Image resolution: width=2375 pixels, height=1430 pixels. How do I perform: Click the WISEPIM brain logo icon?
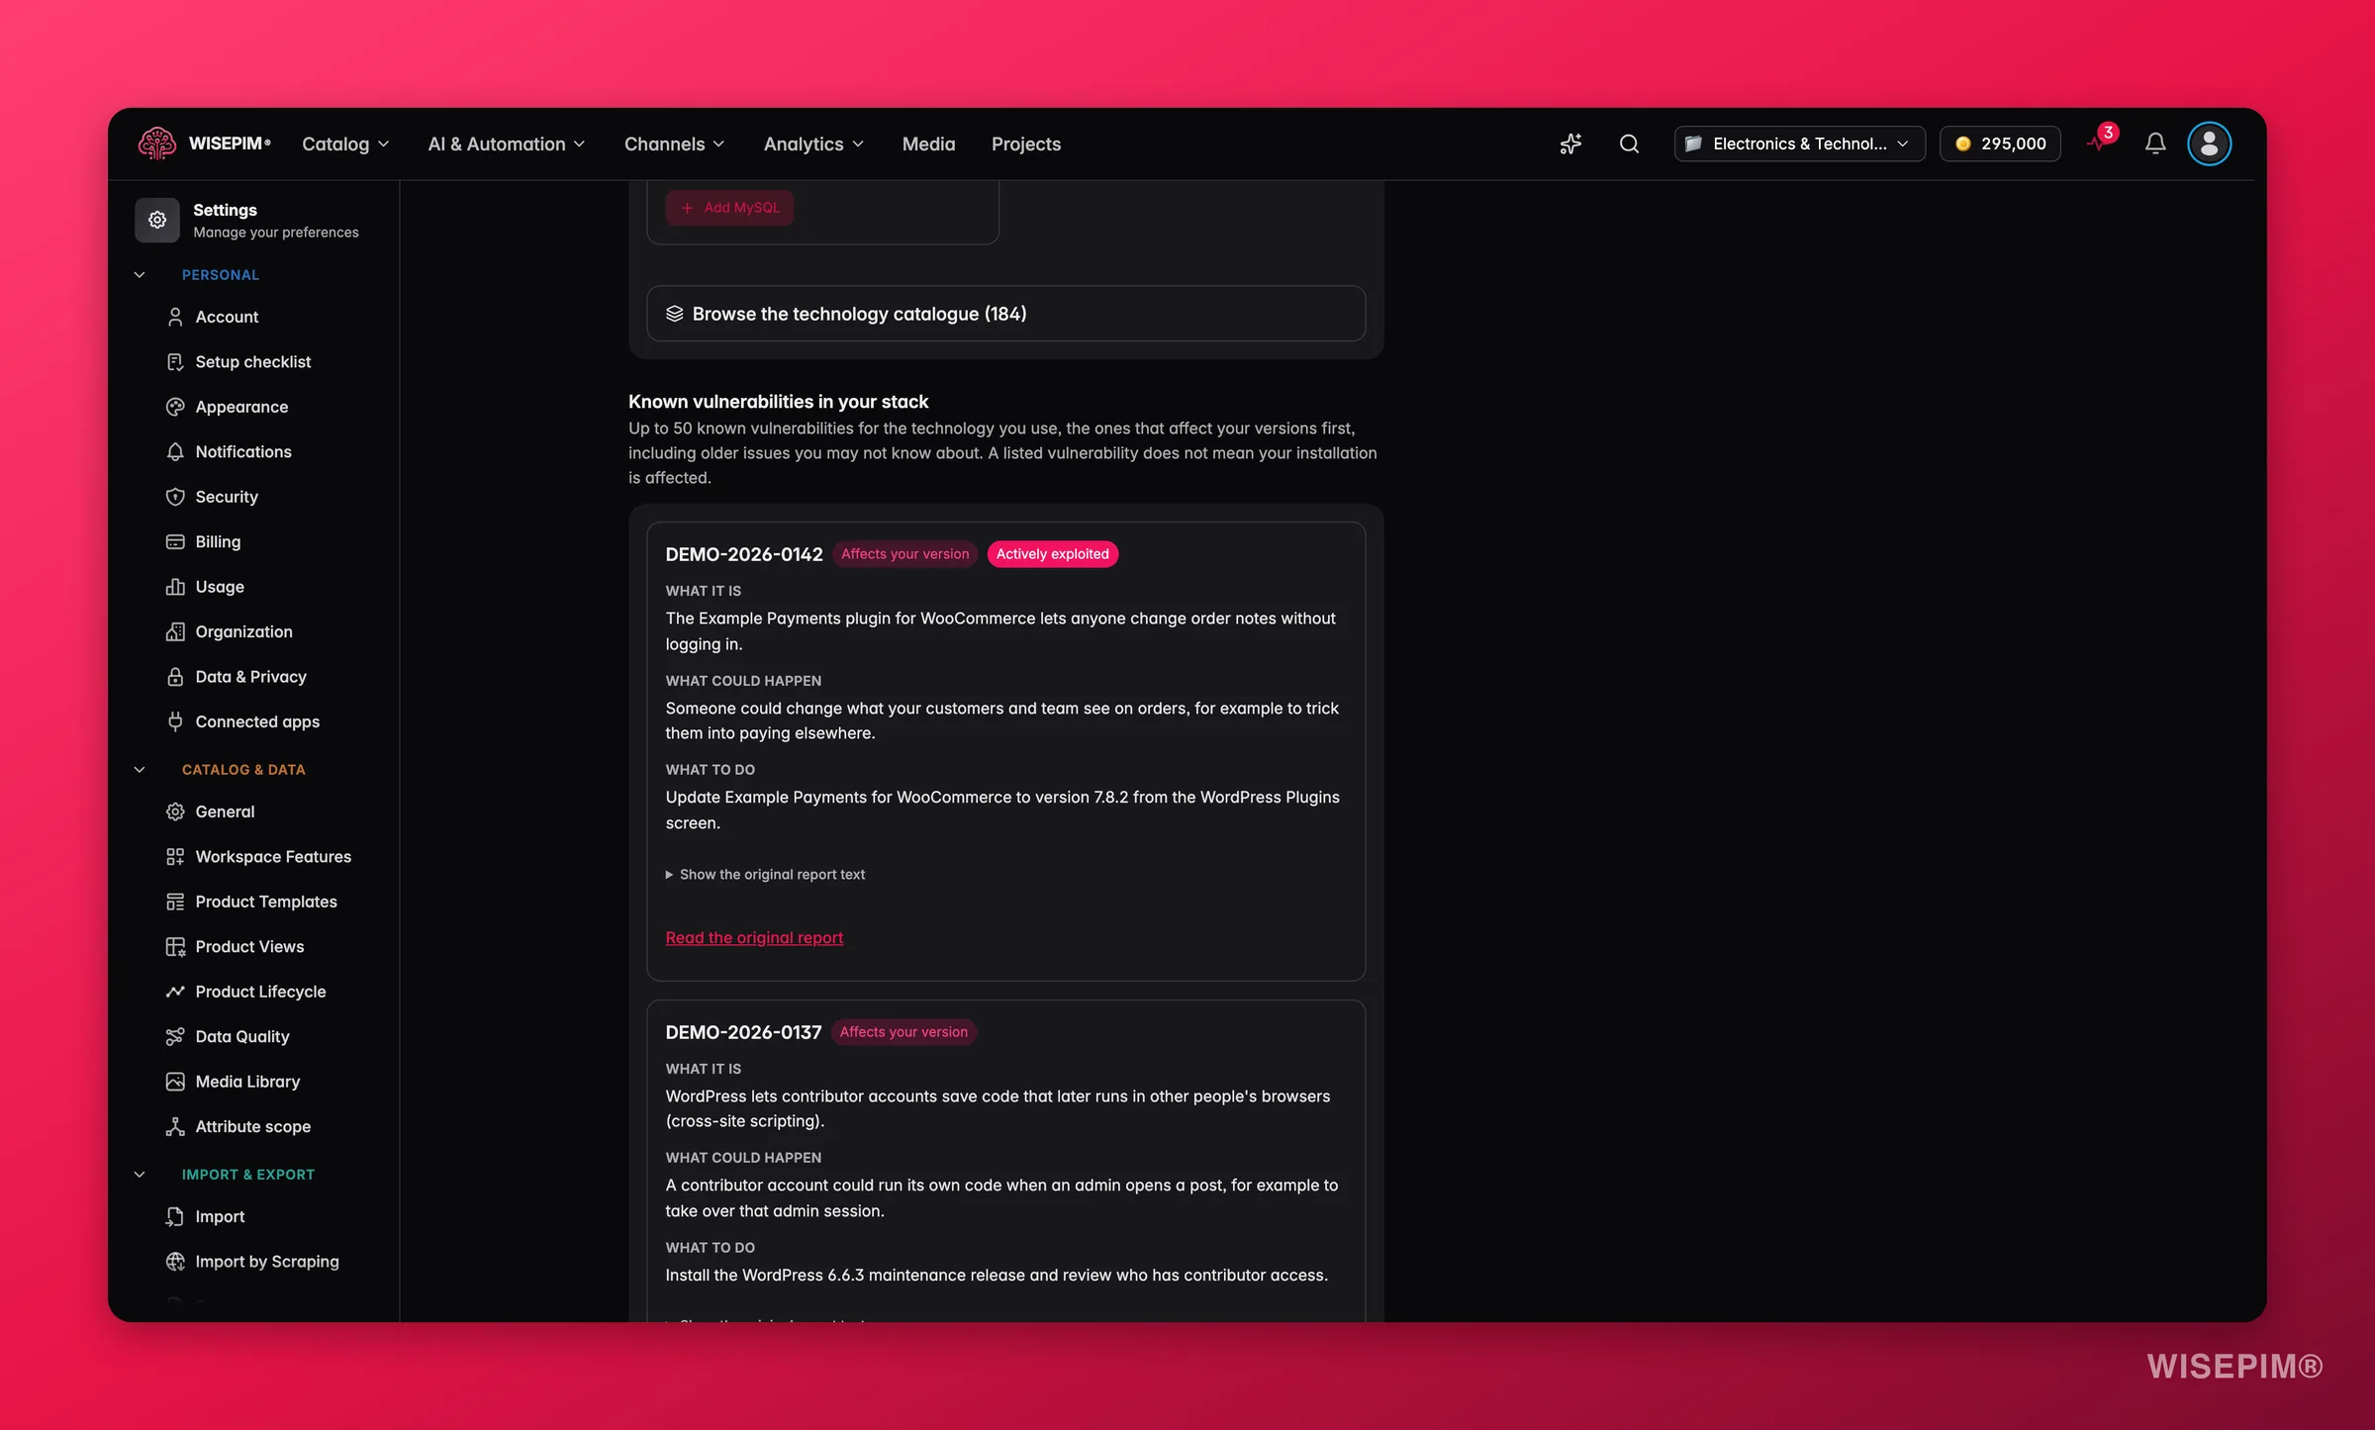pos(157,143)
